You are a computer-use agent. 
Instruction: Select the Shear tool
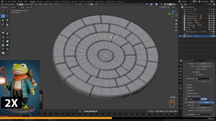pyautogui.click(x=3, y=53)
